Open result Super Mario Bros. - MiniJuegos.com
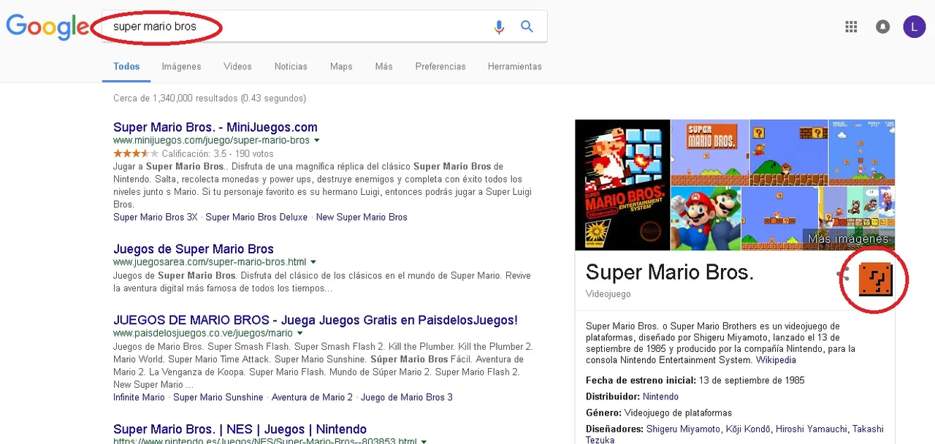Screen dimensions: 935x444 coord(215,127)
